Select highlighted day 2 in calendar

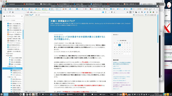point(119,45)
